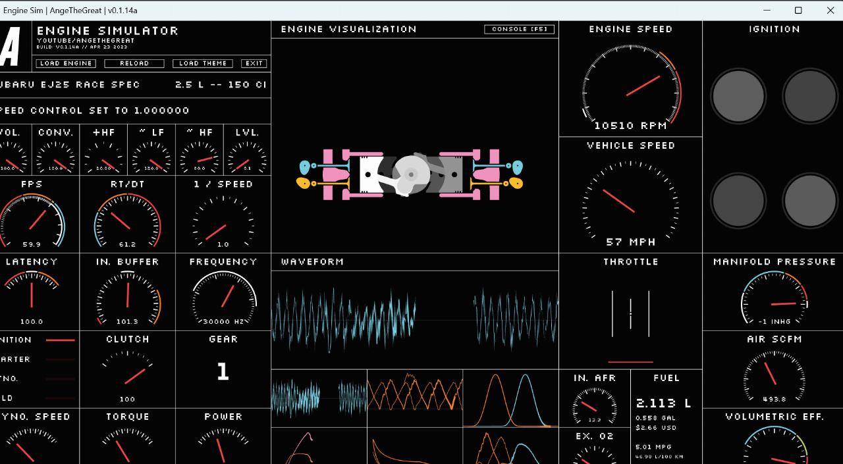Viewport: 843px width, 464px height.
Task: Open the Load Theme option
Action: click(x=203, y=63)
